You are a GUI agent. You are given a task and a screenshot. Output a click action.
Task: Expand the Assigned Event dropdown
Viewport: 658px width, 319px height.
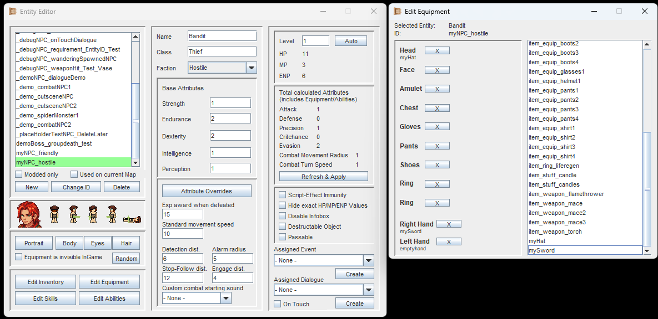click(x=368, y=260)
